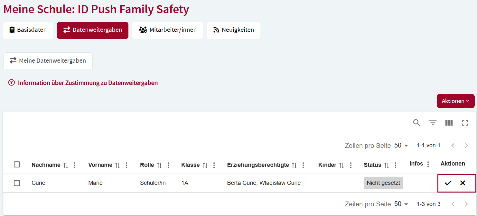Viewport: 477px width, 216px height.
Task: Reject data sharing for Marie Curie
Action: point(463,183)
